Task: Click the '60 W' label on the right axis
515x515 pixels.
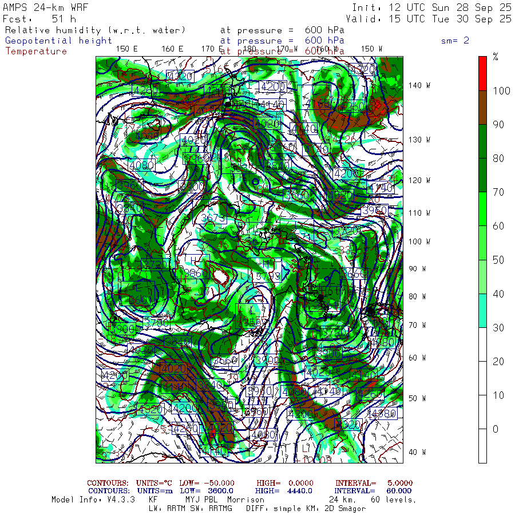Action: tap(417, 358)
